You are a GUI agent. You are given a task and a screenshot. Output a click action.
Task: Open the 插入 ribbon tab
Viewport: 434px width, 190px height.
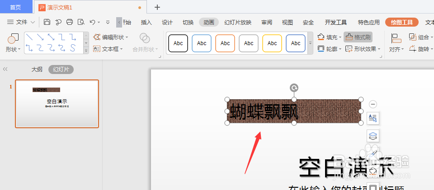click(146, 23)
